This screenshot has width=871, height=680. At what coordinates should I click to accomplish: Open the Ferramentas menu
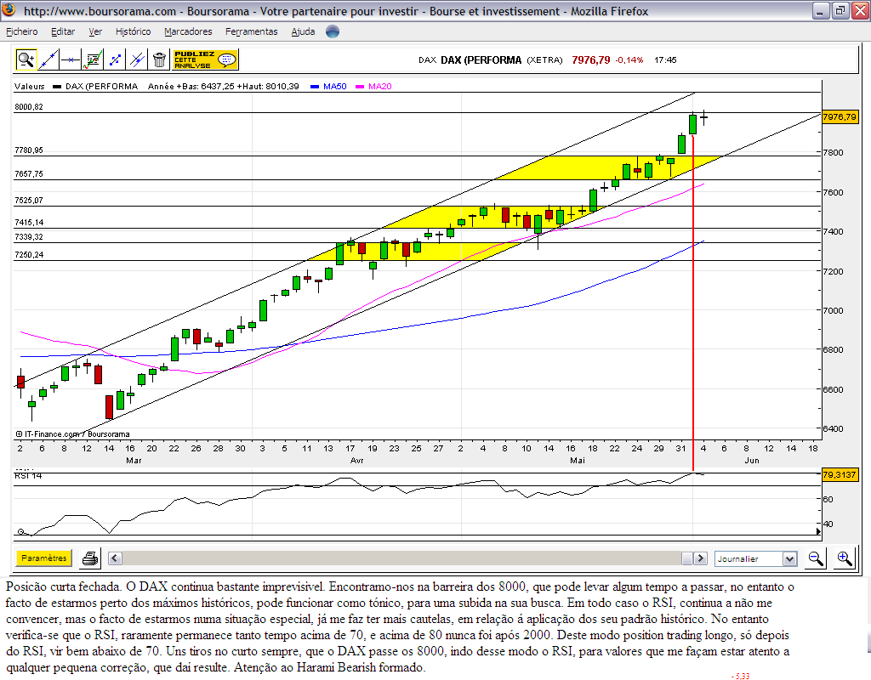click(x=251, y=31)
